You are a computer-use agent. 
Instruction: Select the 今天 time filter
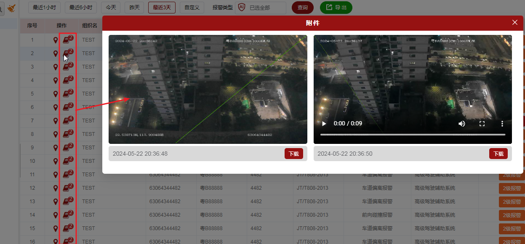(111, 8)
